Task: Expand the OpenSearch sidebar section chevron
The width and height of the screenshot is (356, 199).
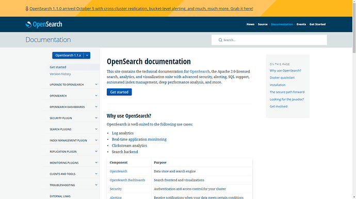Action: point(96,96)
